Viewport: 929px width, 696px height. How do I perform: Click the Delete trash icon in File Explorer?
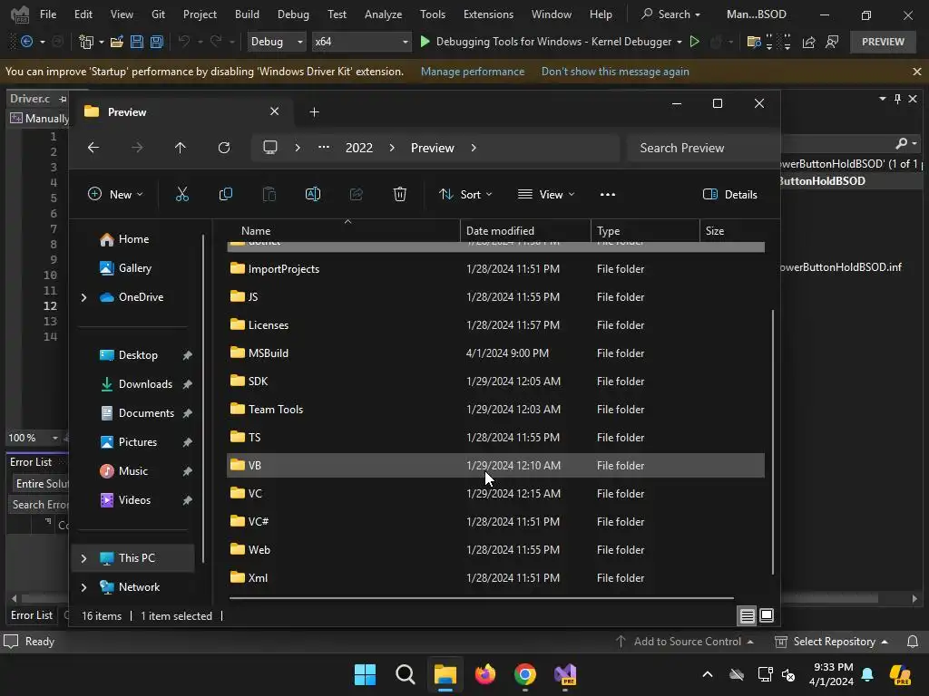pyautogui.click(x=400, y=194)
